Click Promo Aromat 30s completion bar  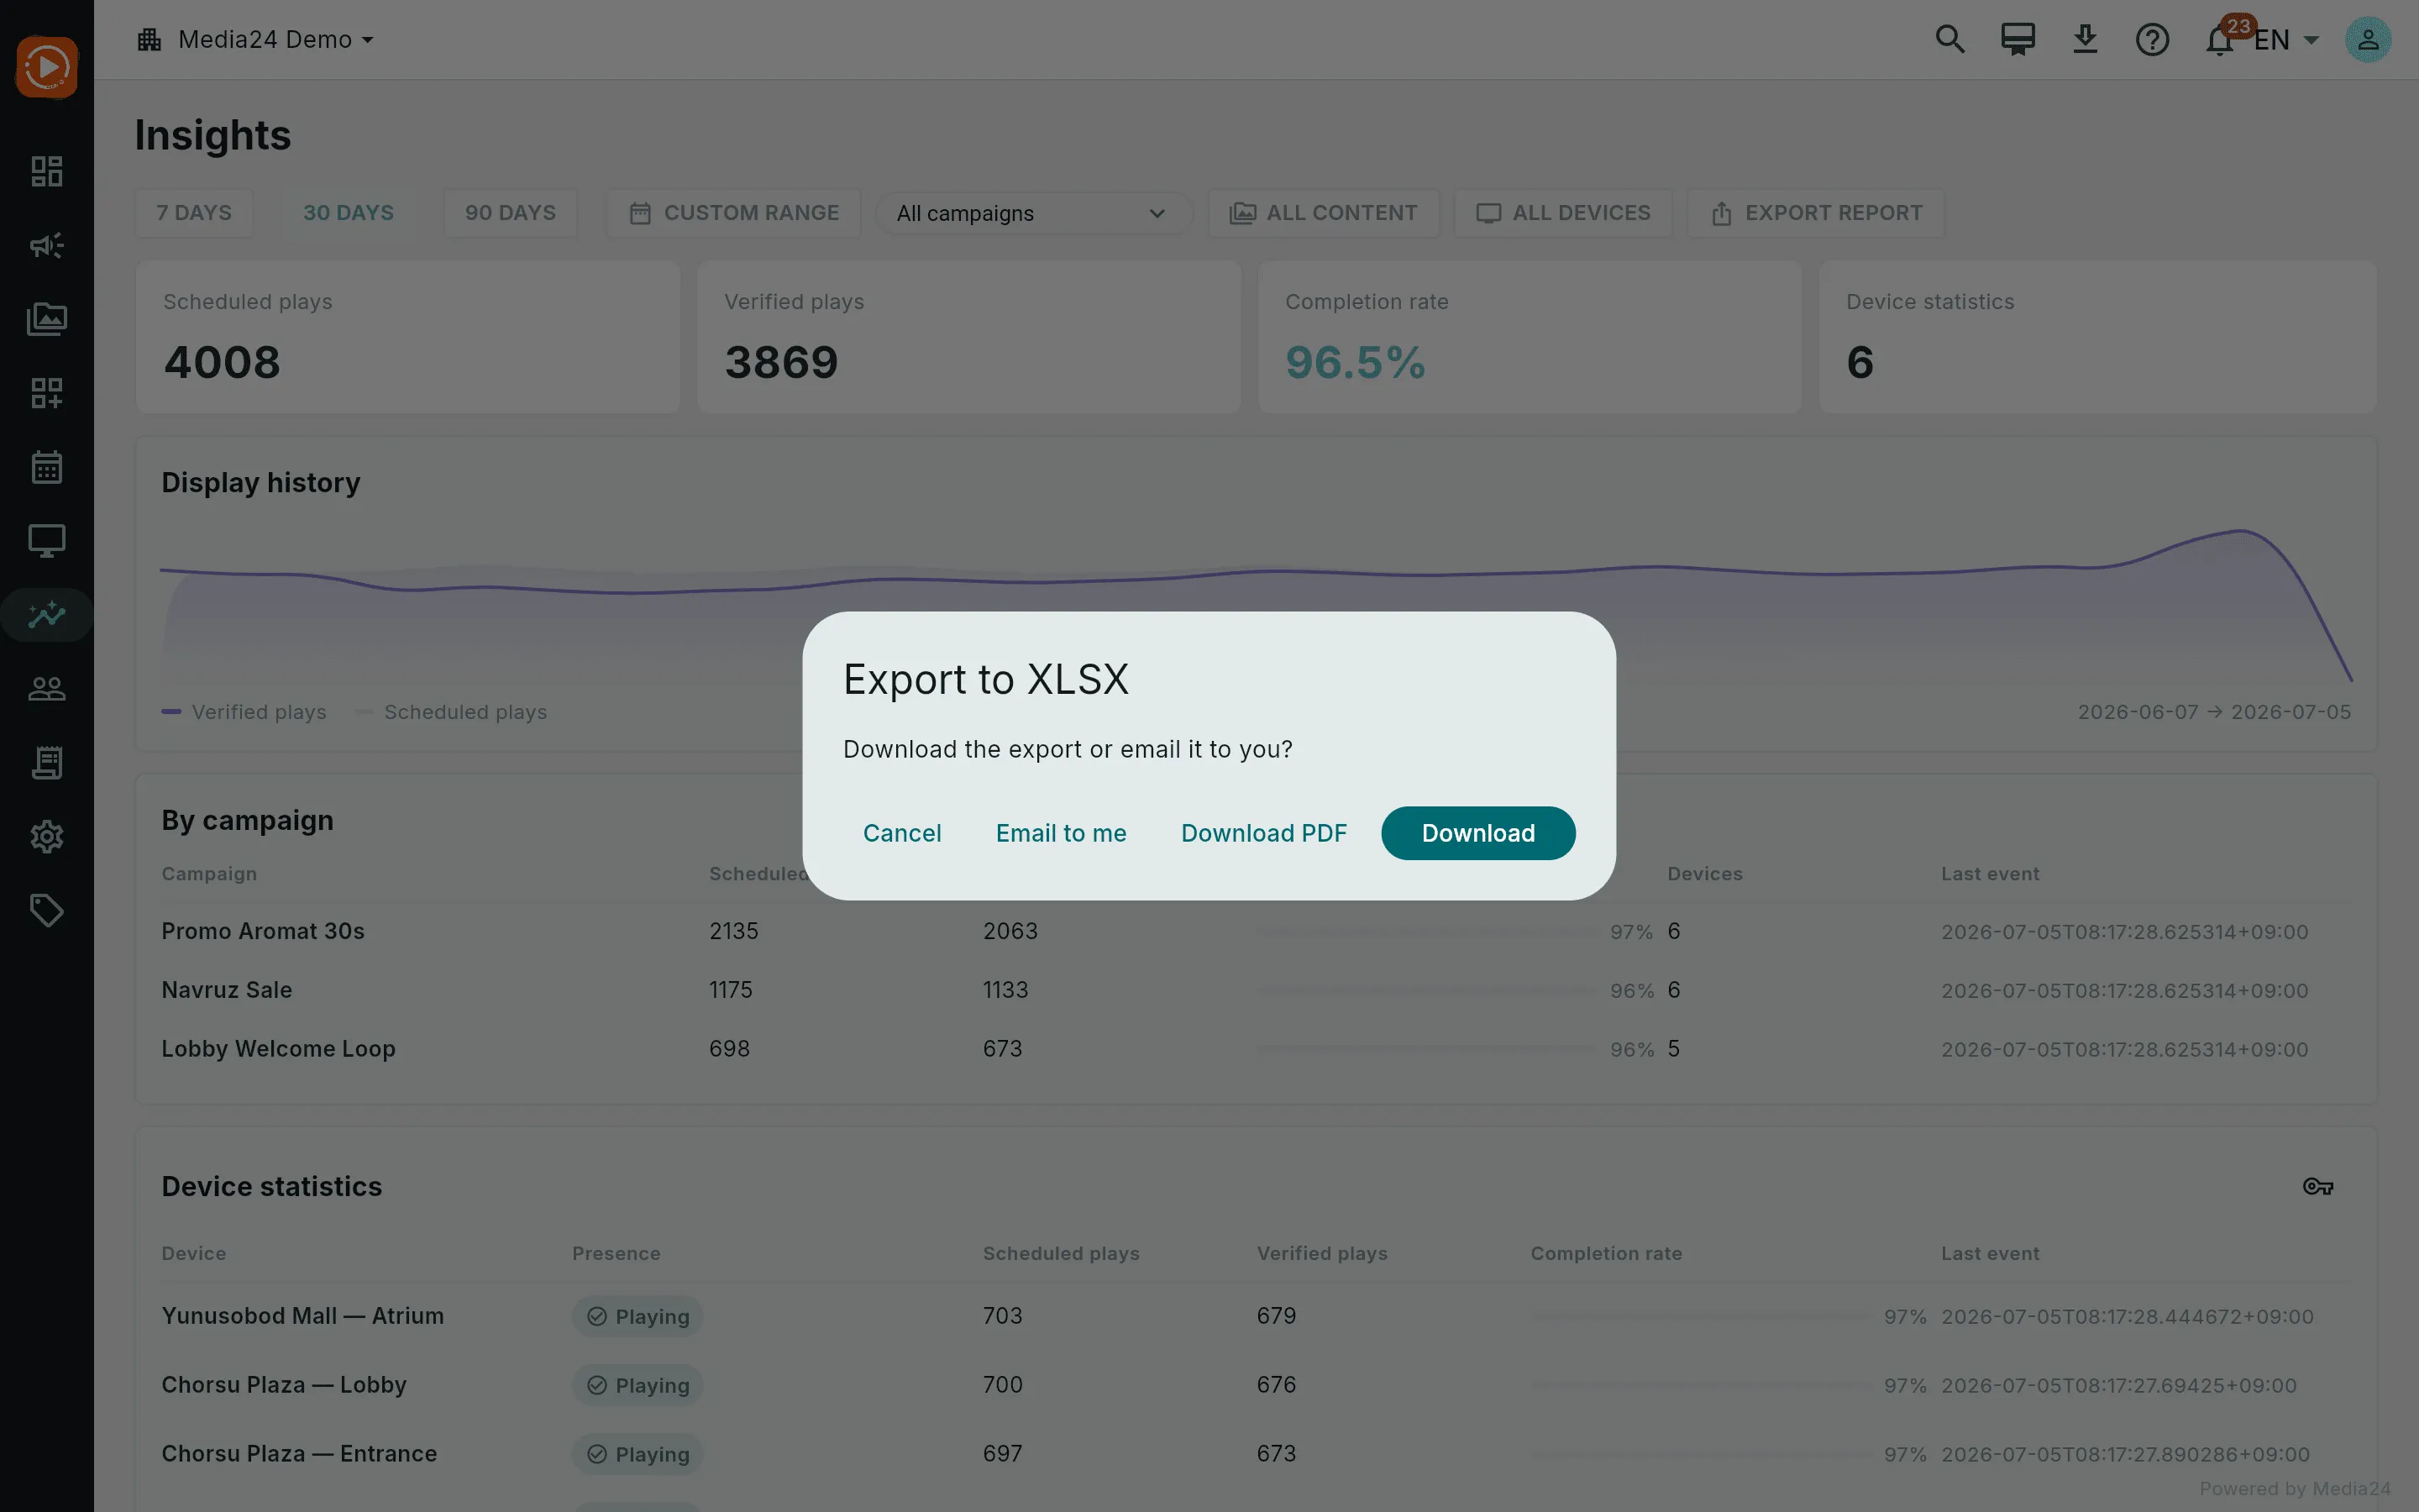point(1427,932)
